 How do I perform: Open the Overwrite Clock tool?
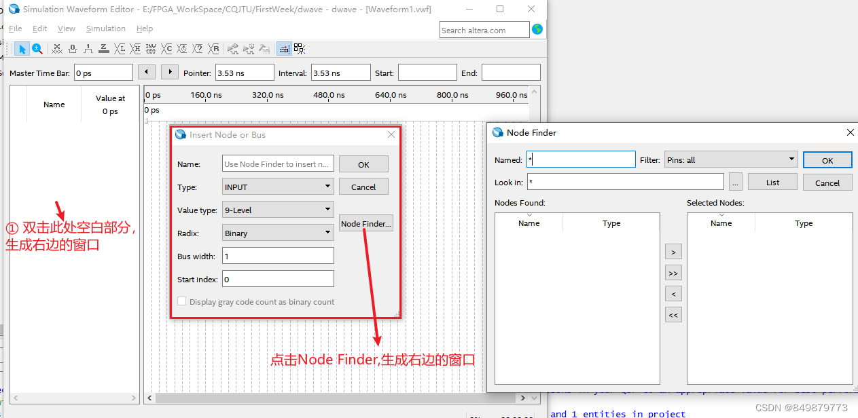[x=183, y=49]
